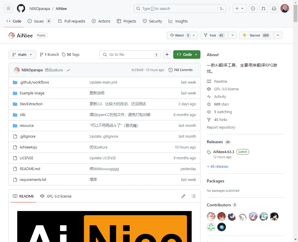Click the NEKOparapa commit author avatar
This screenshot has height=242, width=298.
[17, 70]
